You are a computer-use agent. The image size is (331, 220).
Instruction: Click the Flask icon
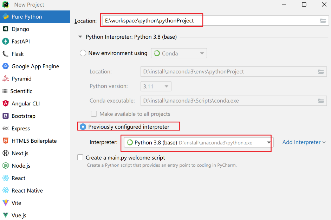click(x=6, y=54)
